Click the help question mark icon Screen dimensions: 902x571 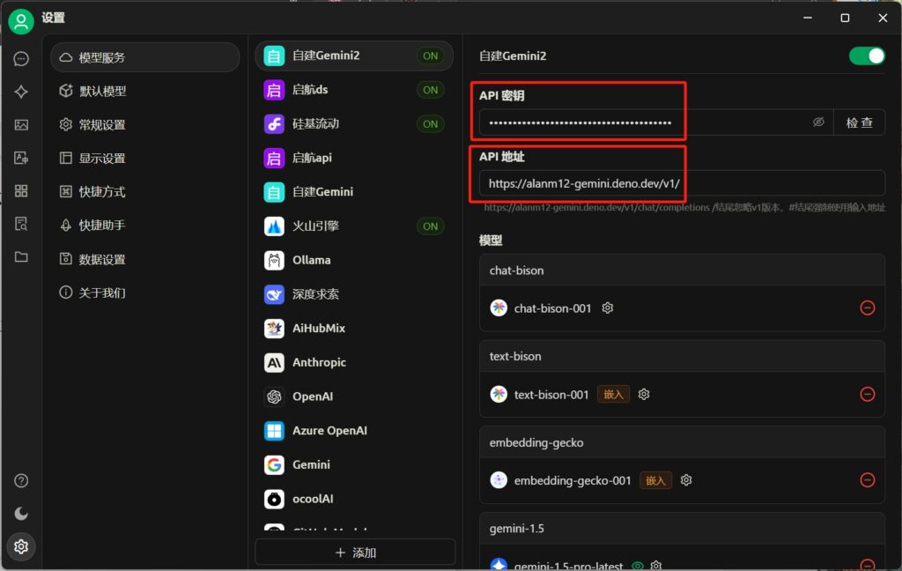click(x=21, y=480)
